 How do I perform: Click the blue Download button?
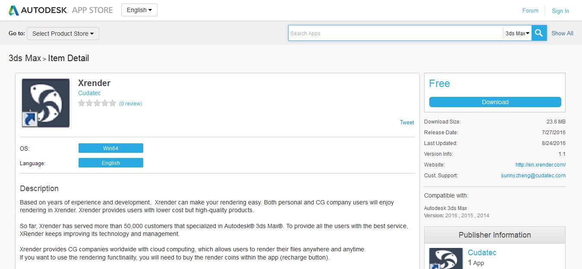point(495,102)
